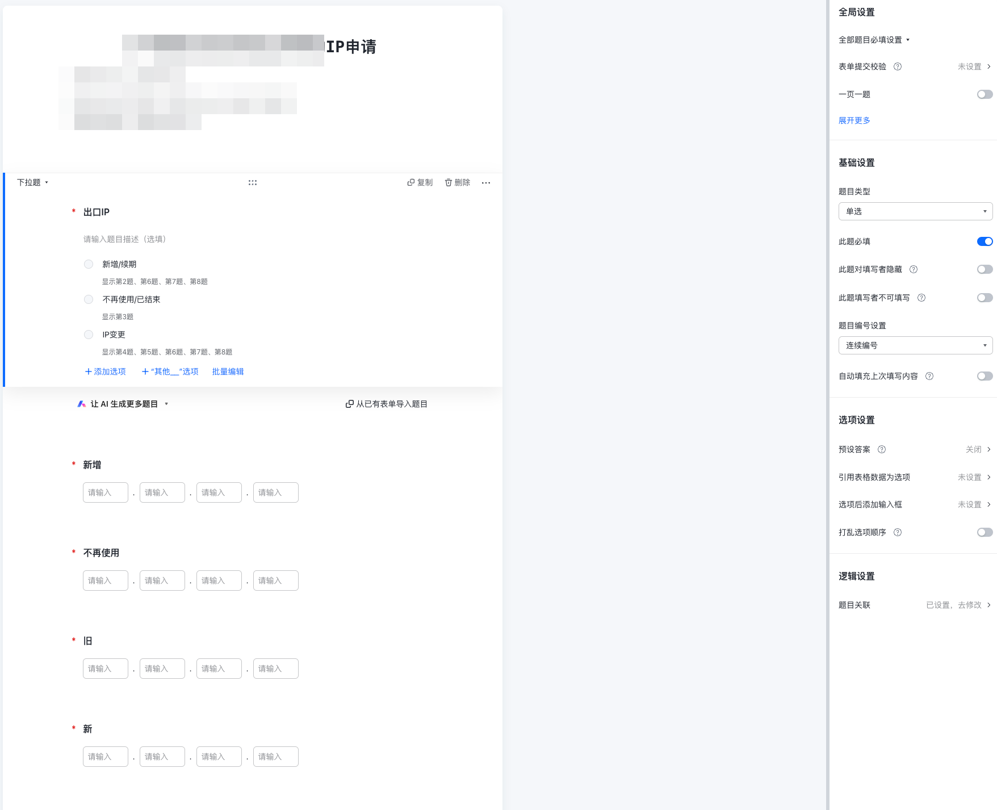Click the 展开更多 link

pos(854,120)
